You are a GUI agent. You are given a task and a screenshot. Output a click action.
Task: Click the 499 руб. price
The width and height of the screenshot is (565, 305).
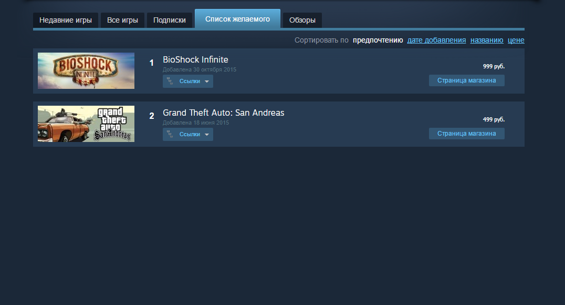tap(494, 119)
